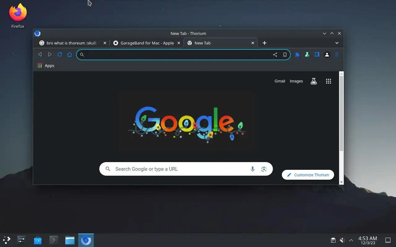This screenshot has width=396, height=247.
Task: Close the GarageBand for Mac tab
Action: pyautogui.click(x=179, y=43)
